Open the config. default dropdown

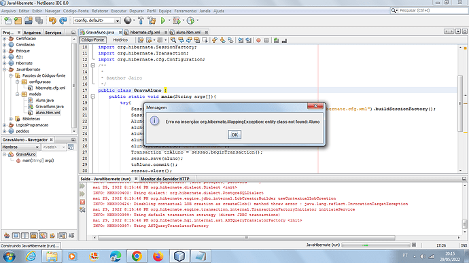pyautogui.click(x=97, y=20)
